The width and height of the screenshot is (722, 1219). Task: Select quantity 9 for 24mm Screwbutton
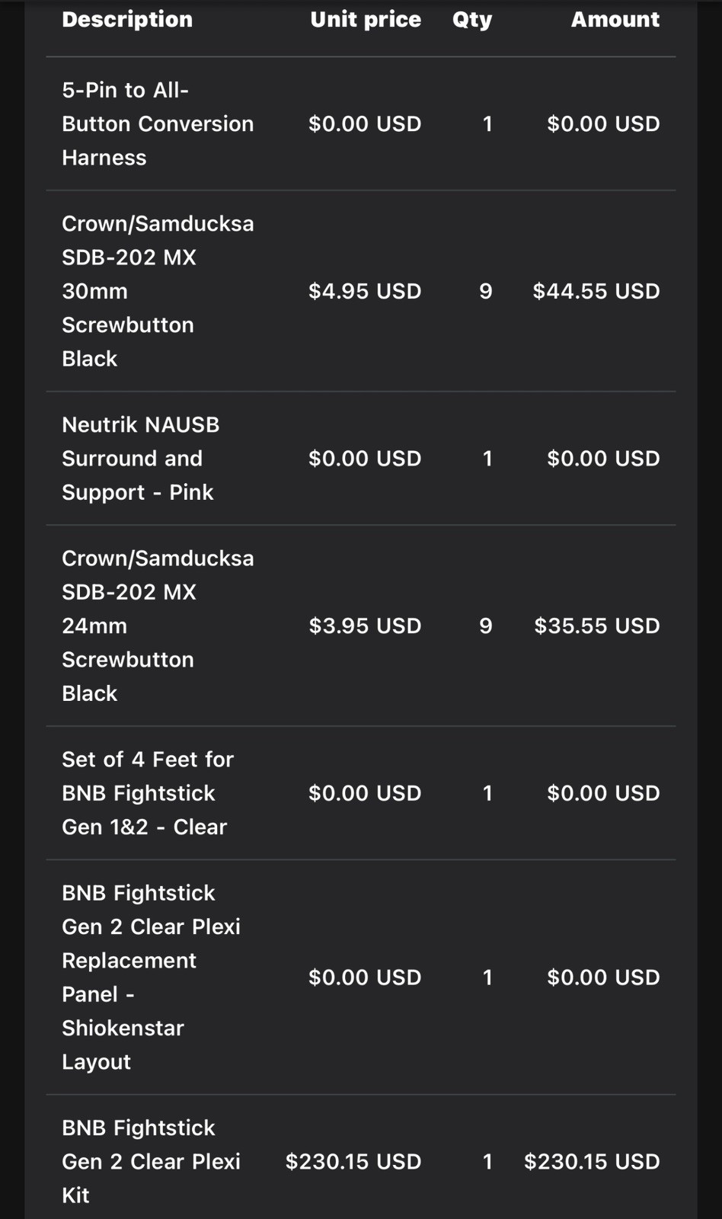point(486,625)
